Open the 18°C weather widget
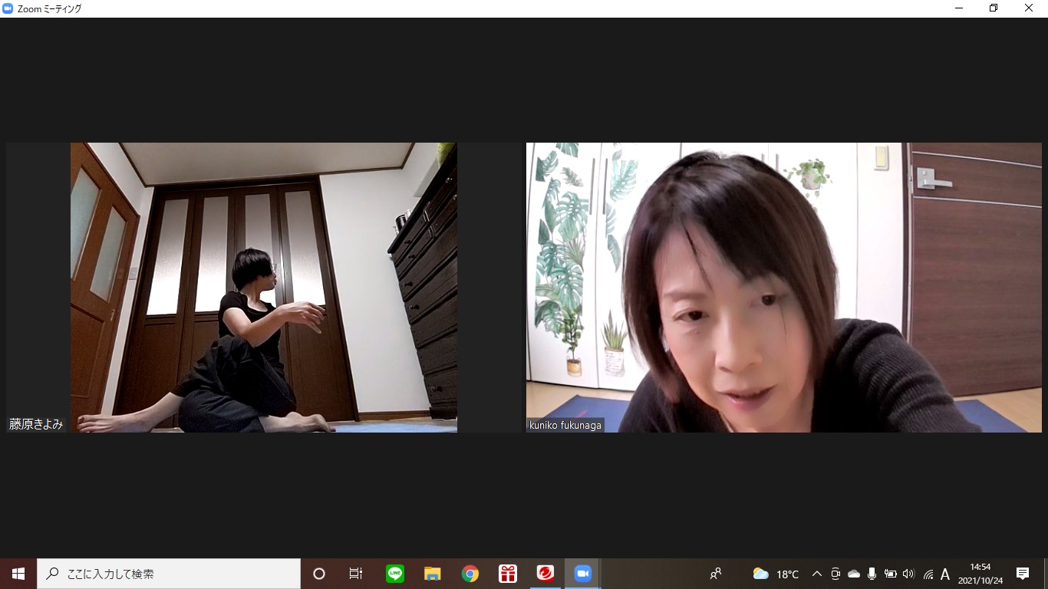The width and height of the screenshot is (1048, 589). coord(776,574)
